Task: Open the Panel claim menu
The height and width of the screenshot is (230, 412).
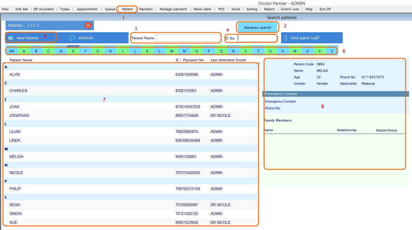Action: point(202,9)
